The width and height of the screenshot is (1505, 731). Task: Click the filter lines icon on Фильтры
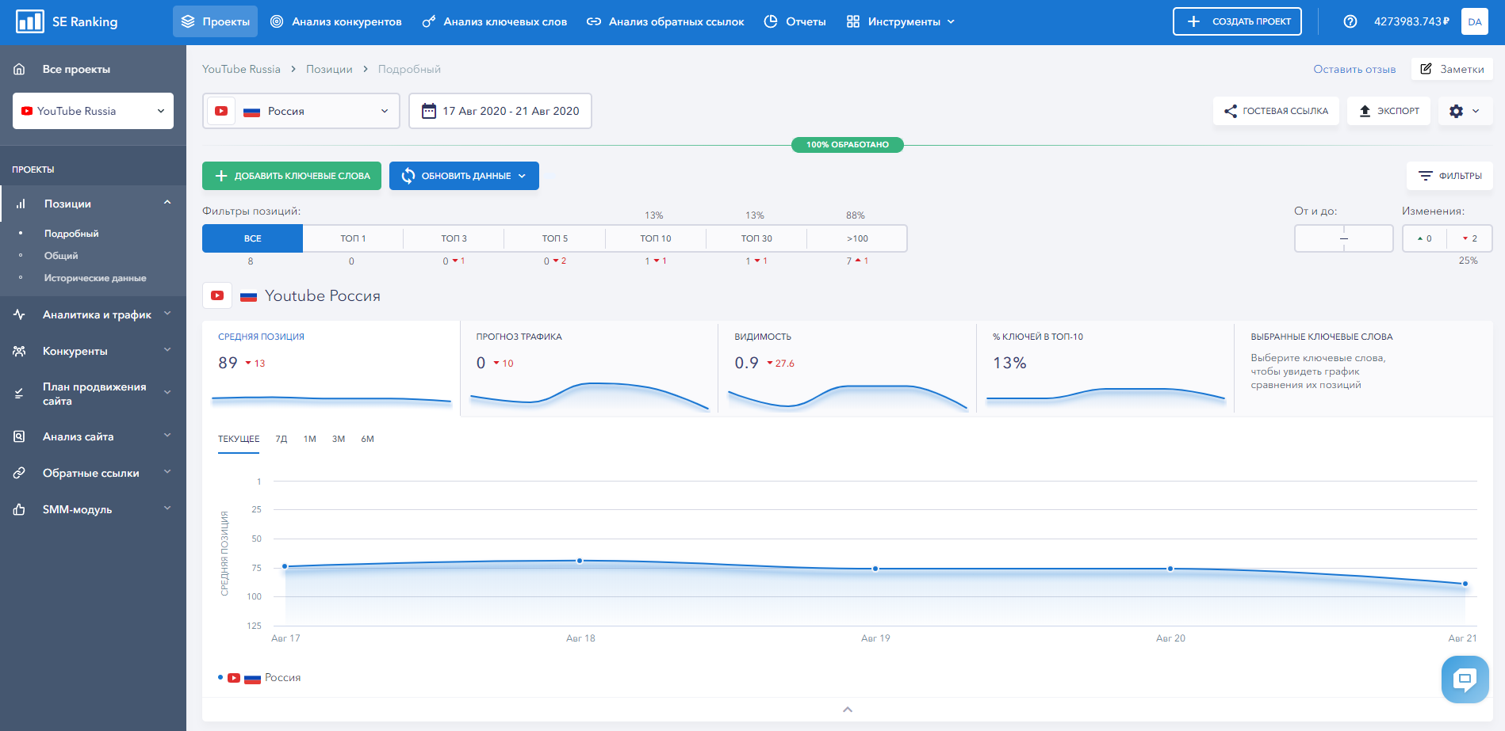point(1426,176)
